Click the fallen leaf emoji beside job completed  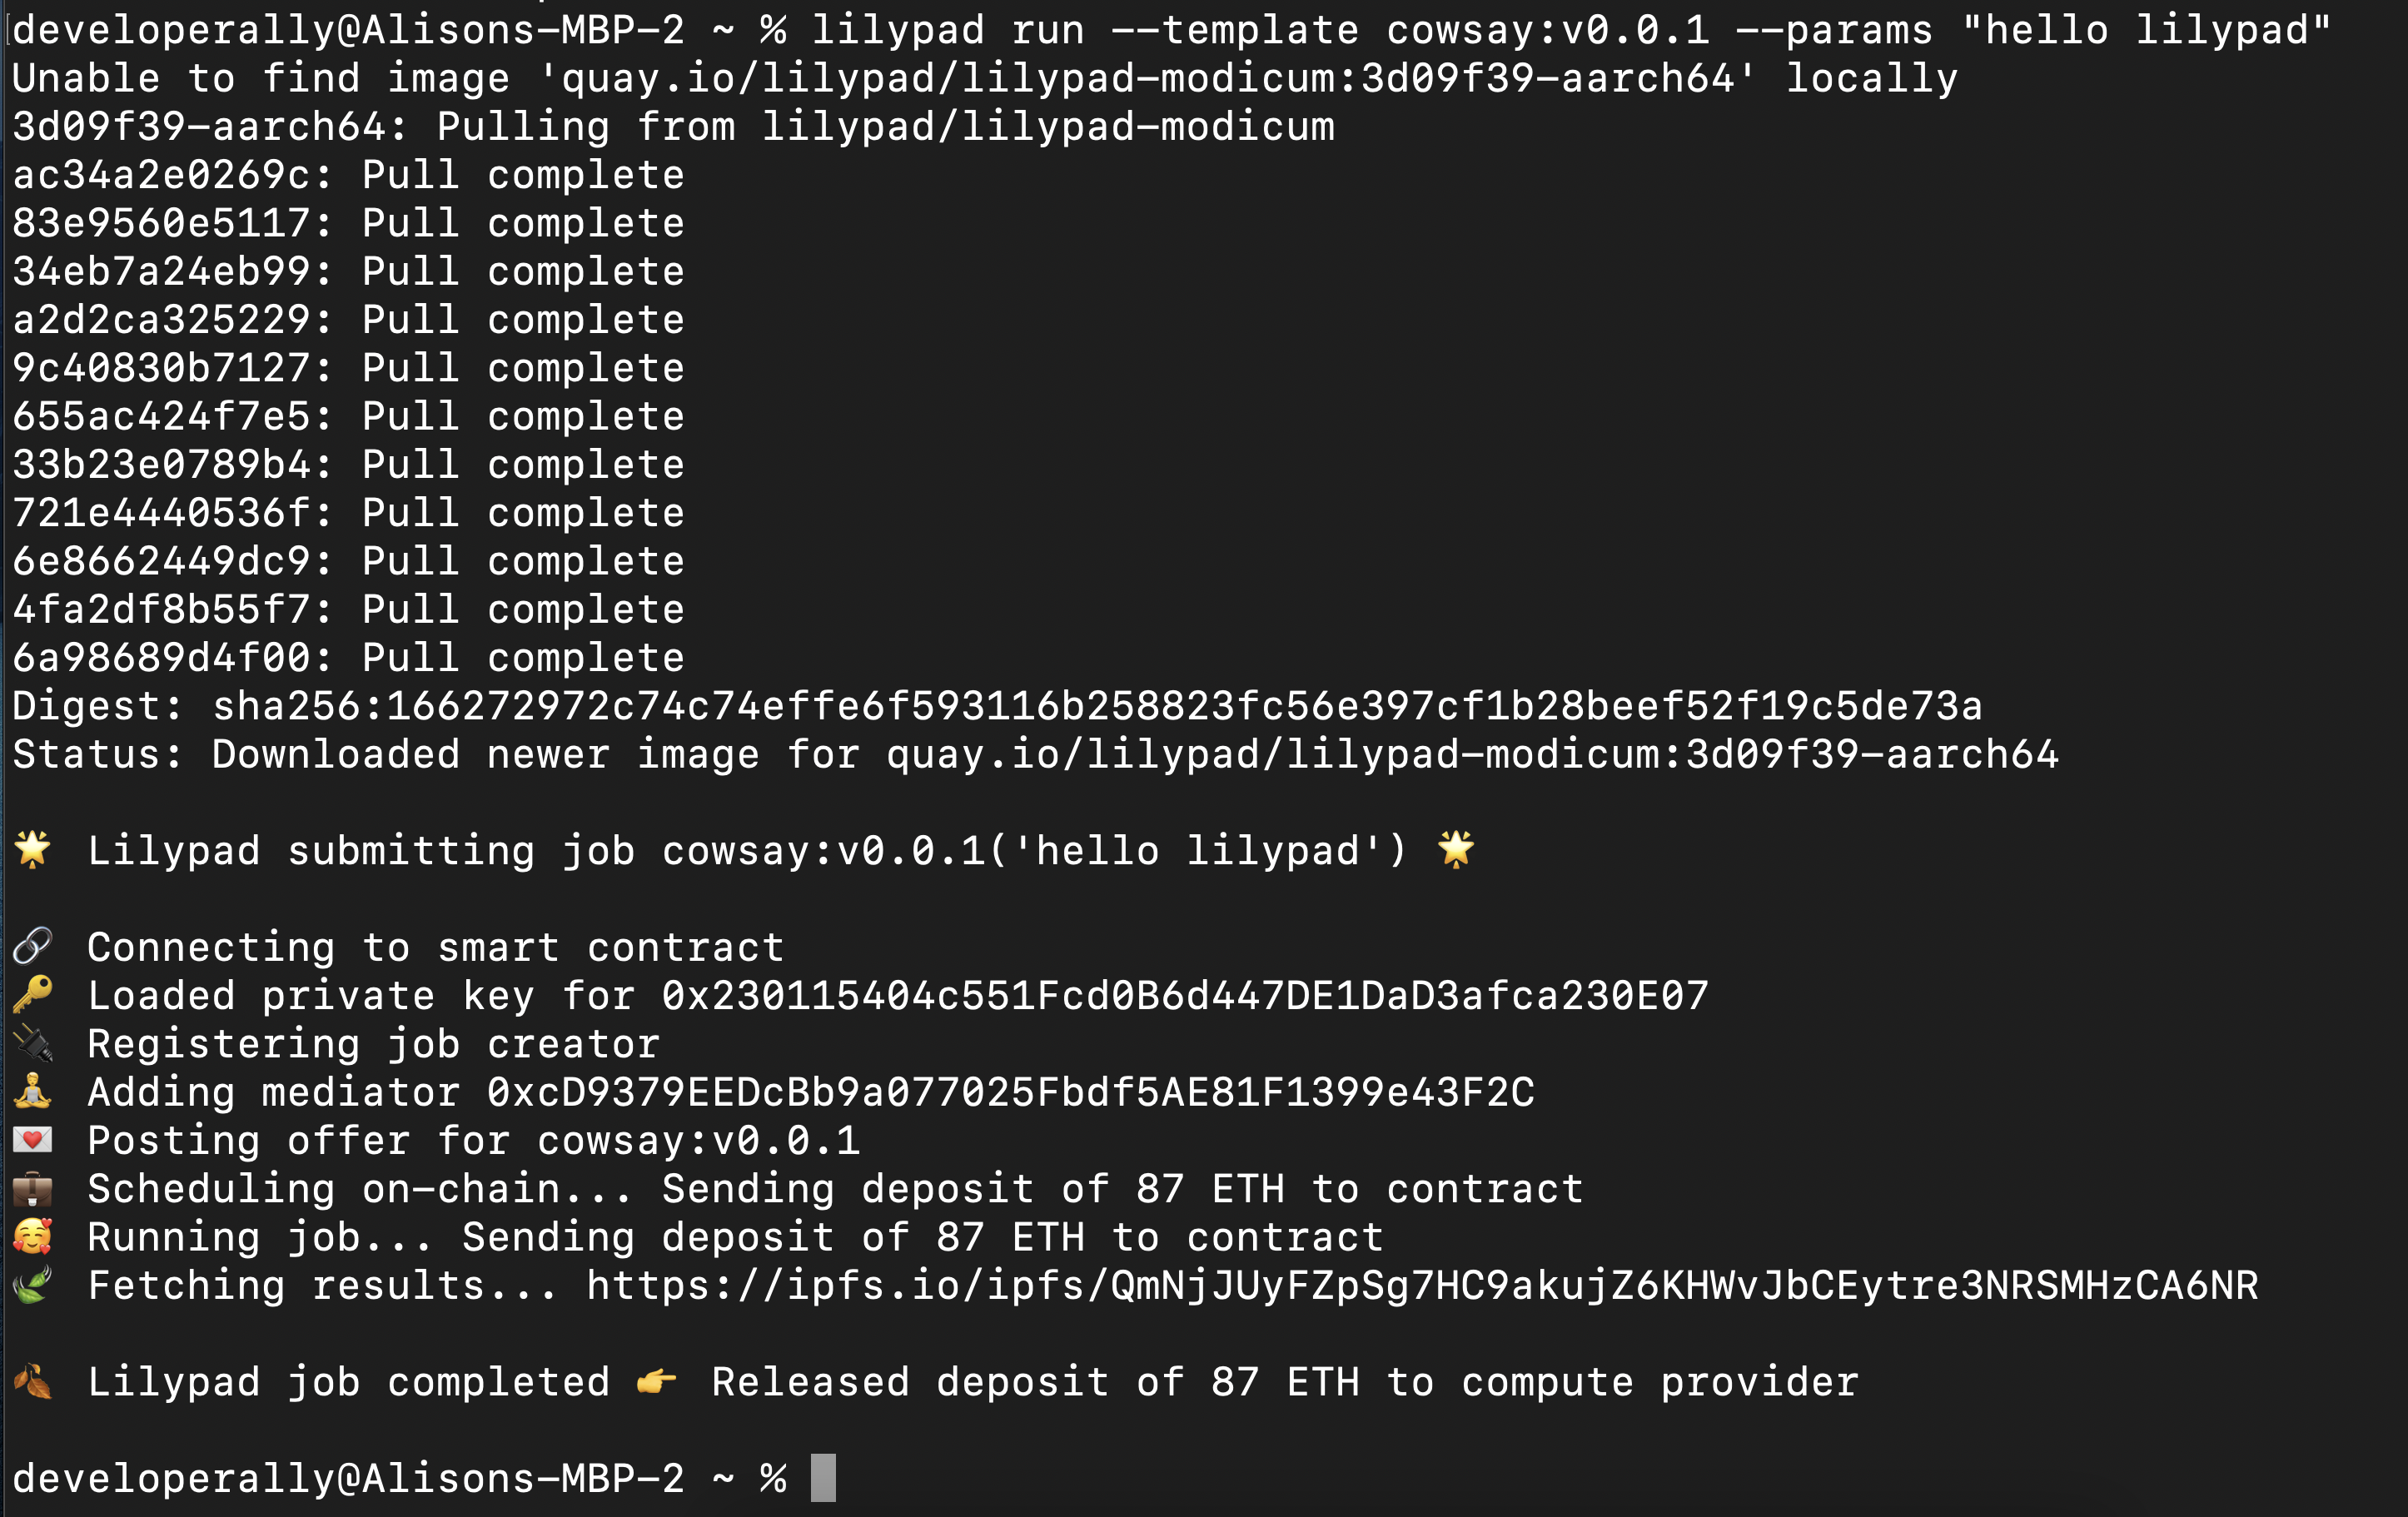pos(32,1381)
